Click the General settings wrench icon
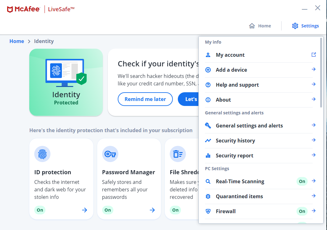This screenshot has width=327, height=230. tap(208, 125)
